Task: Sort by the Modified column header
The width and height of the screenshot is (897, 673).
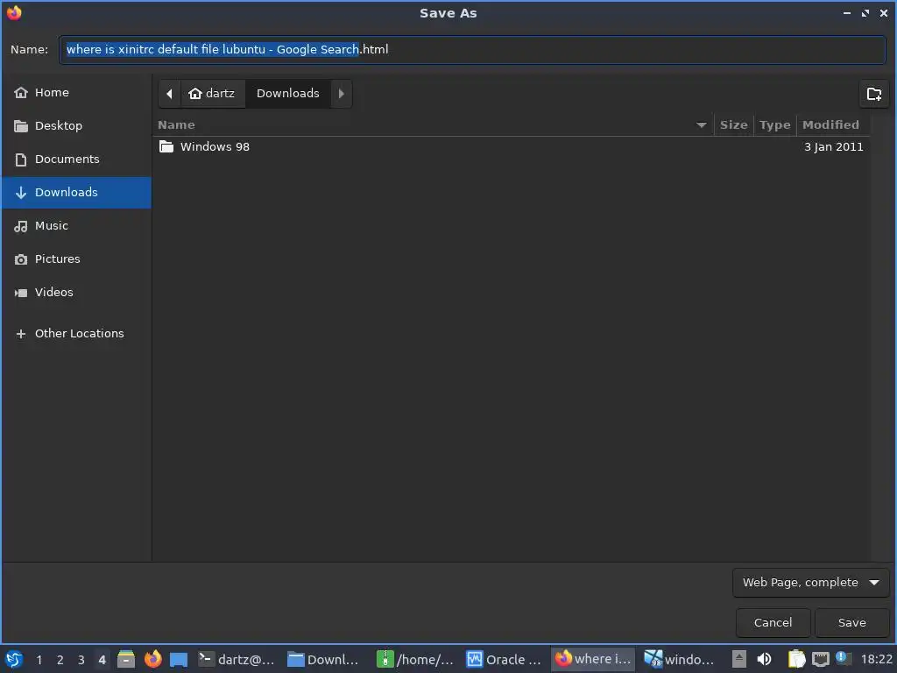Action: click(832, 124)
